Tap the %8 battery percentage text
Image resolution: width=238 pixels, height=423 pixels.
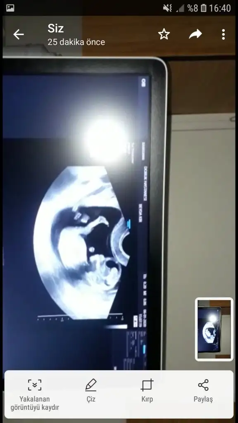point(193,8)
